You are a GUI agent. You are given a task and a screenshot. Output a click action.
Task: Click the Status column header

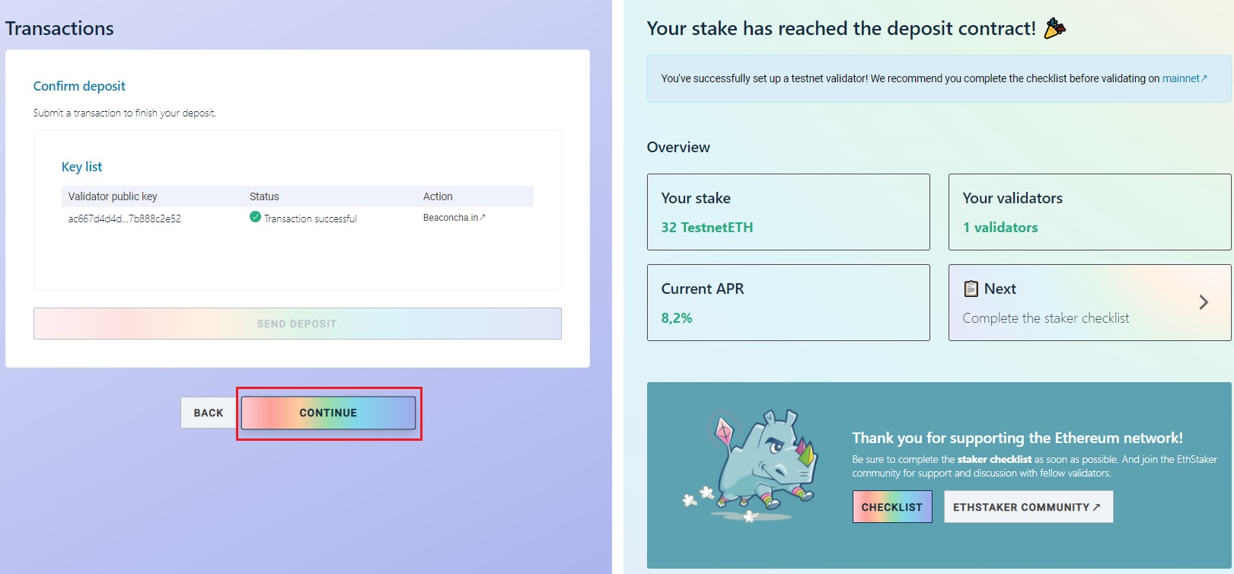pyautogui.click(x=264, y=196)
